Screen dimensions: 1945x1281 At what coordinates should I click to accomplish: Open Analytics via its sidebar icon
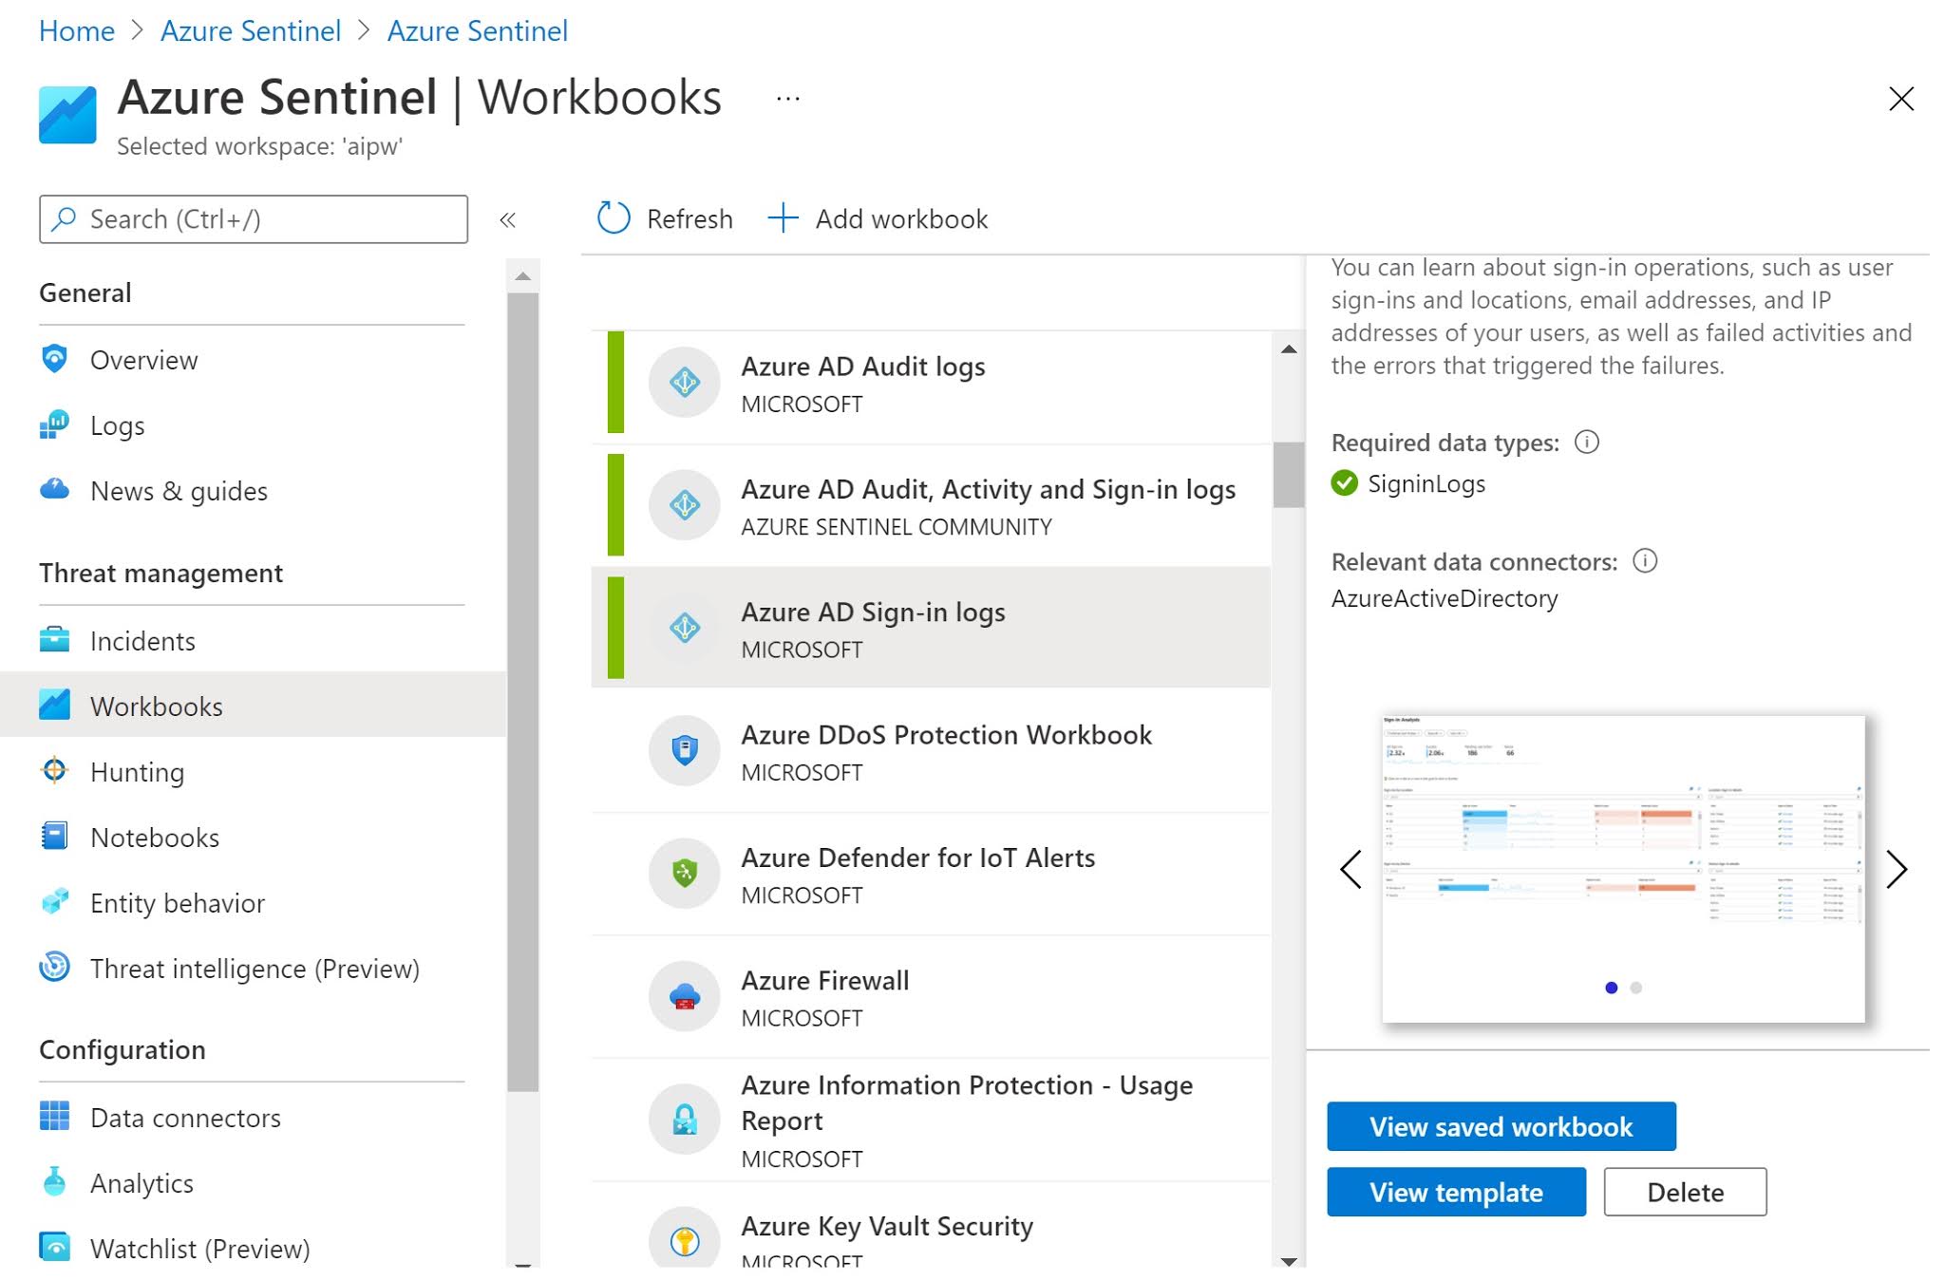click(x=56, y=1182)
